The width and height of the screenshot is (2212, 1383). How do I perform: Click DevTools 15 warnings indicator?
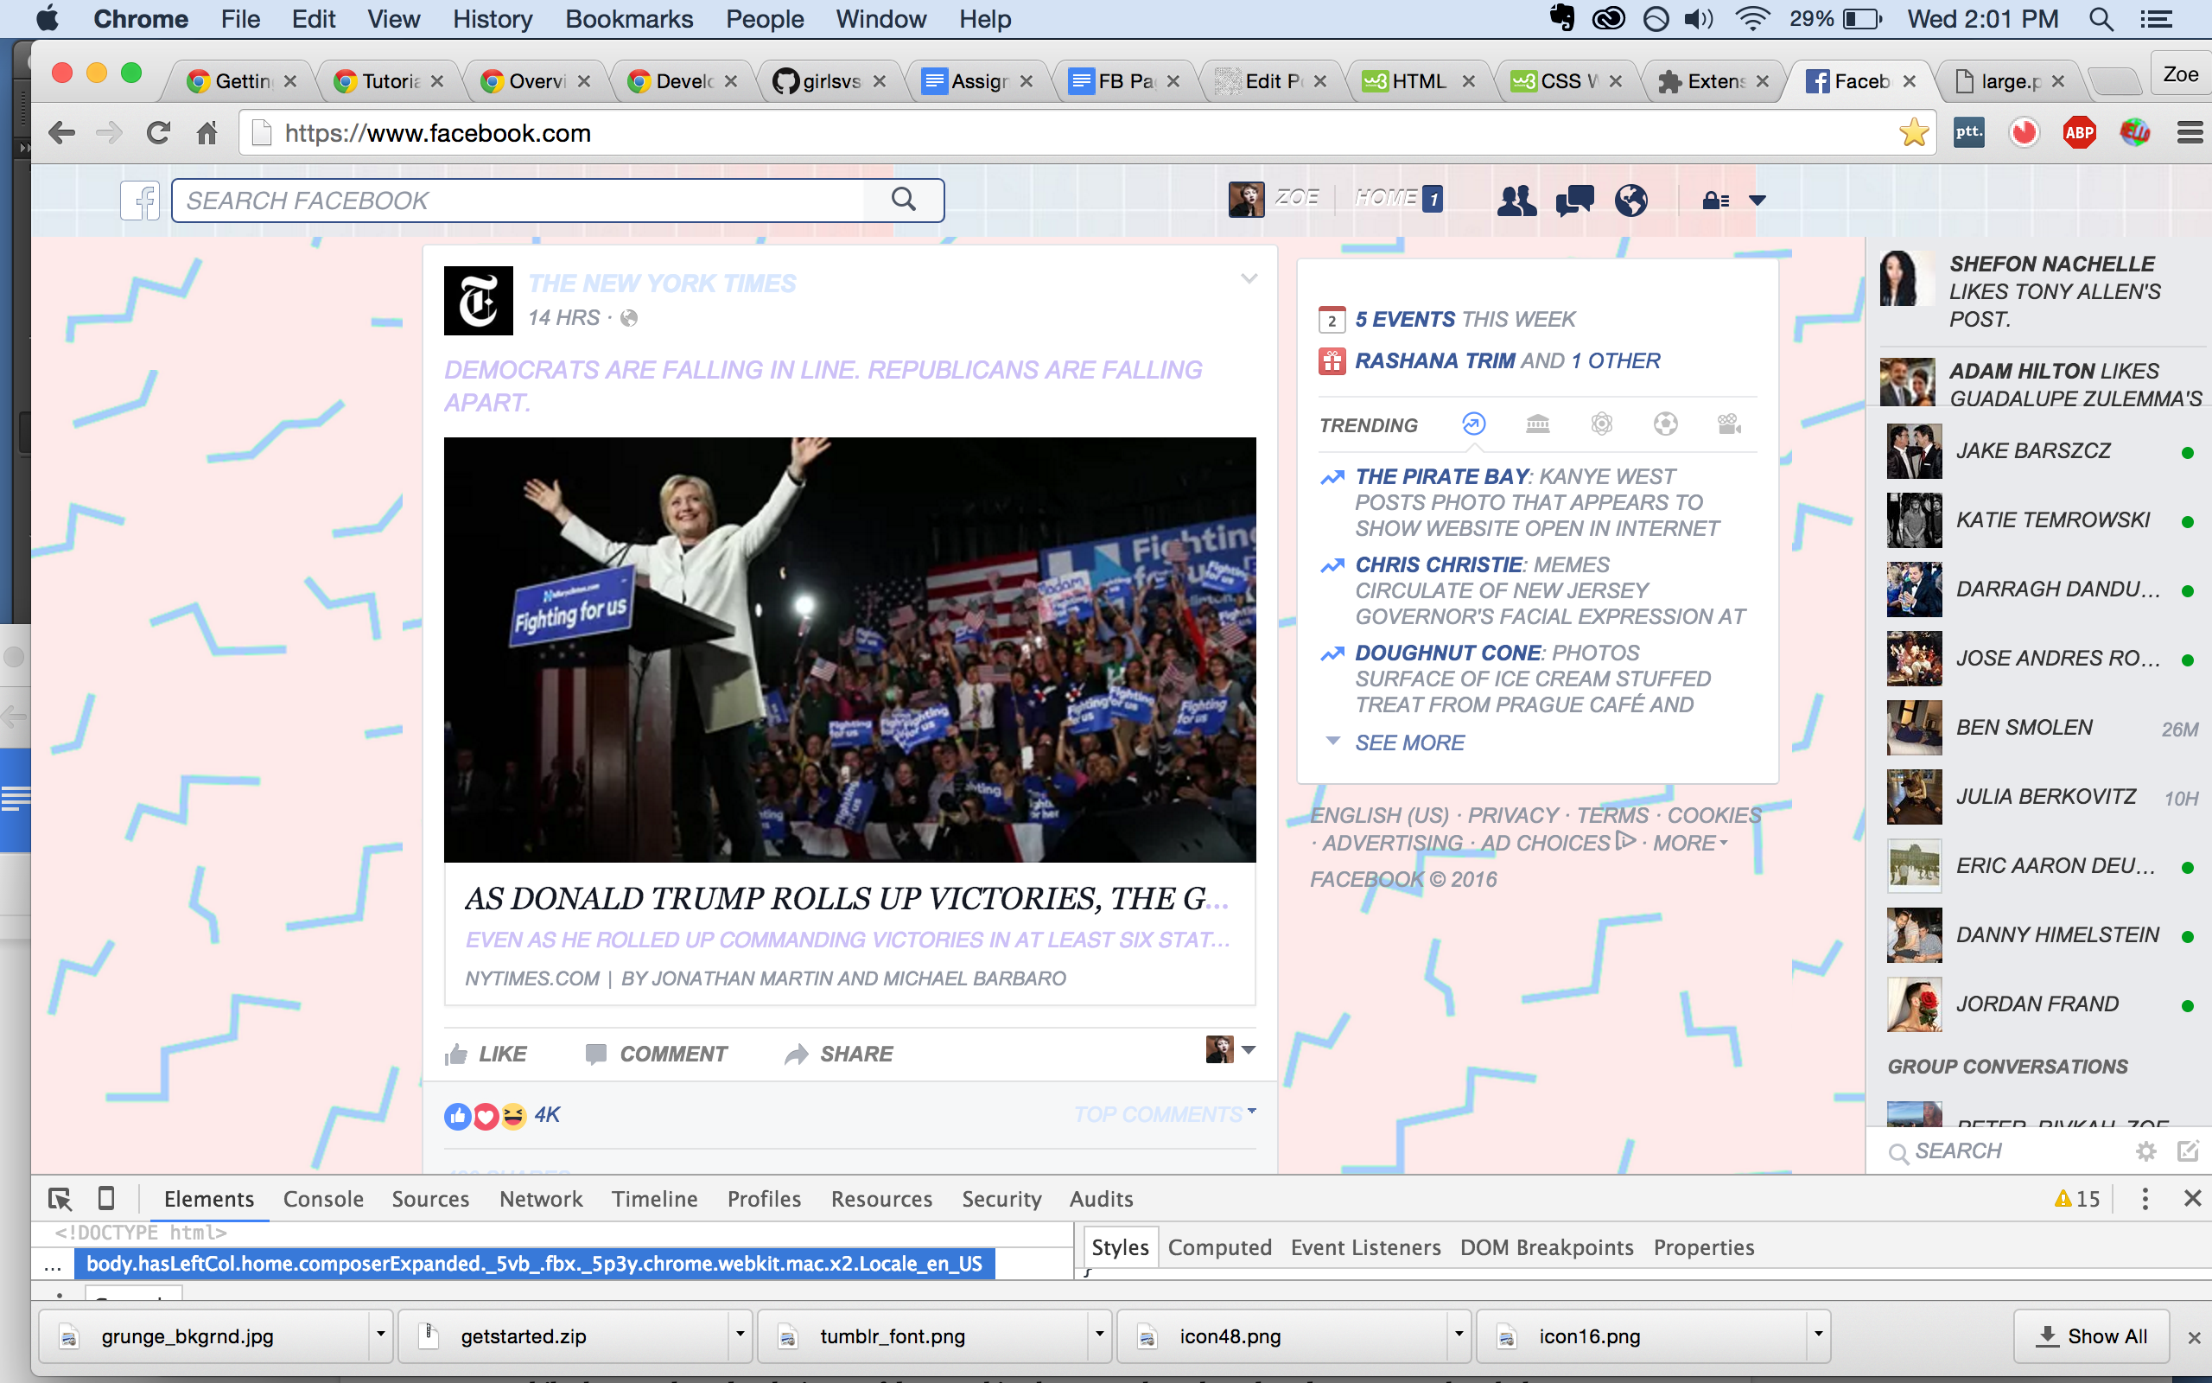[2076, 1198]
